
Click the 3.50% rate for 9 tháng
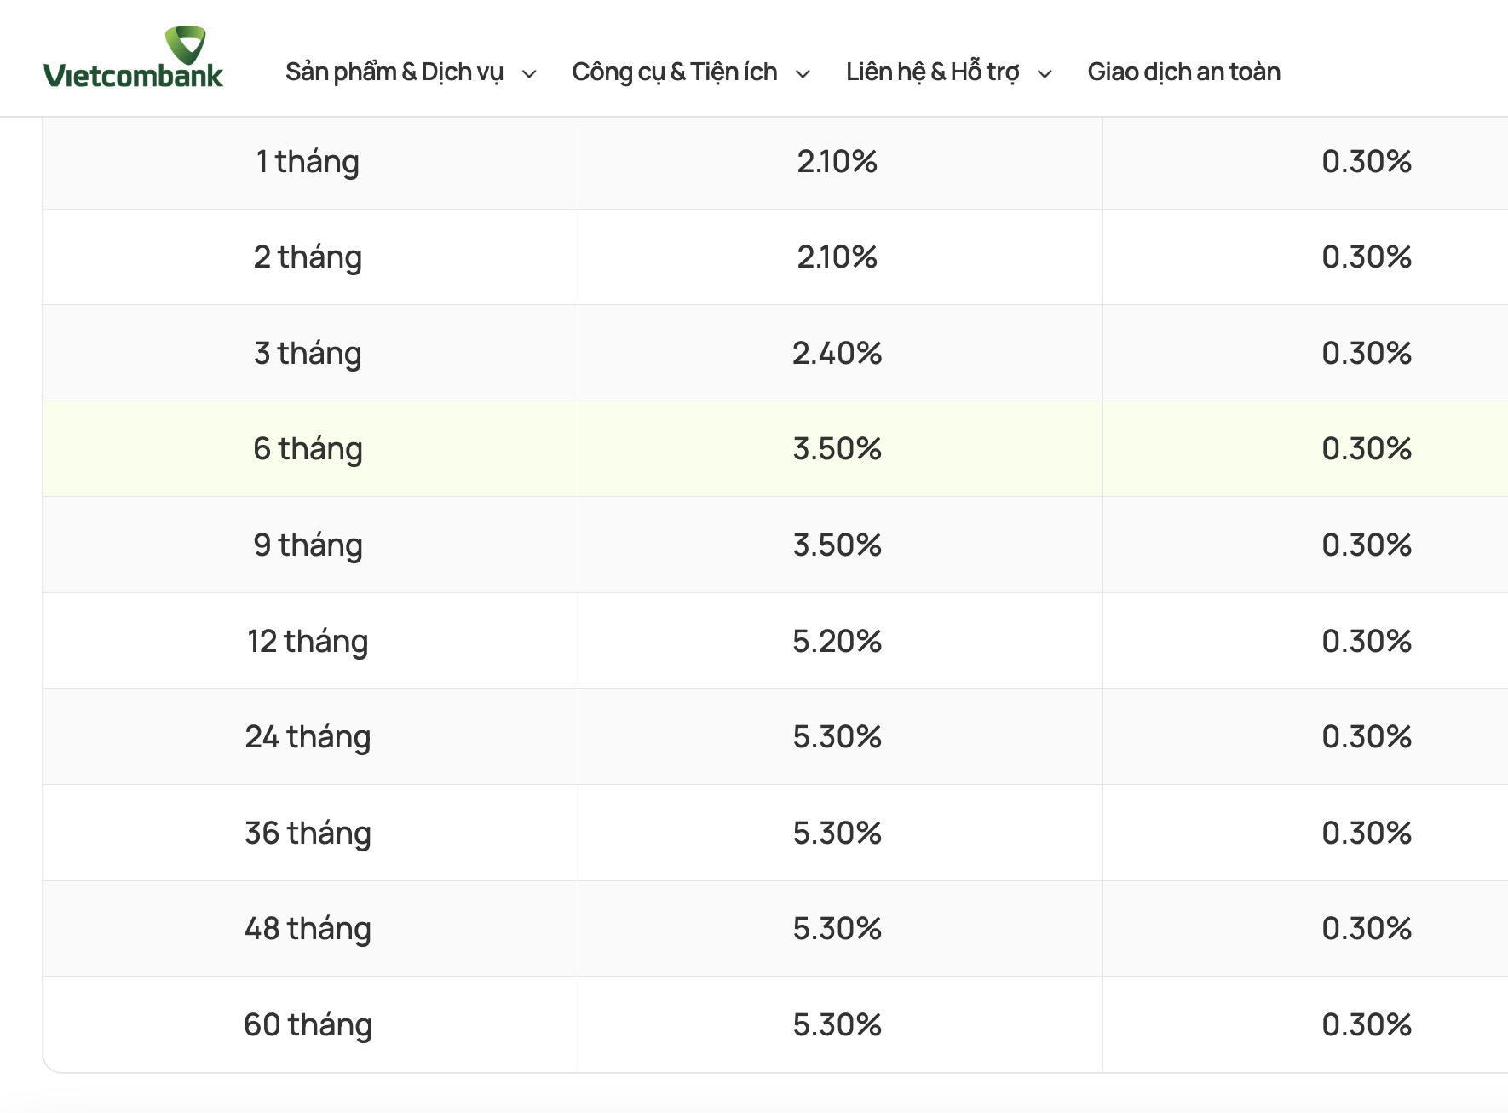point(837,545)
